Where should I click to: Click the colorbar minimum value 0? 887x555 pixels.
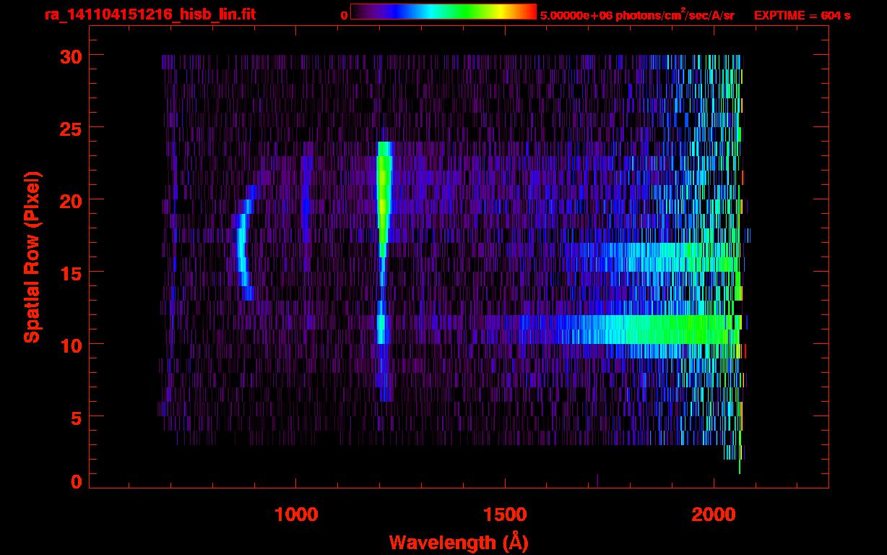tap(344, 15)
